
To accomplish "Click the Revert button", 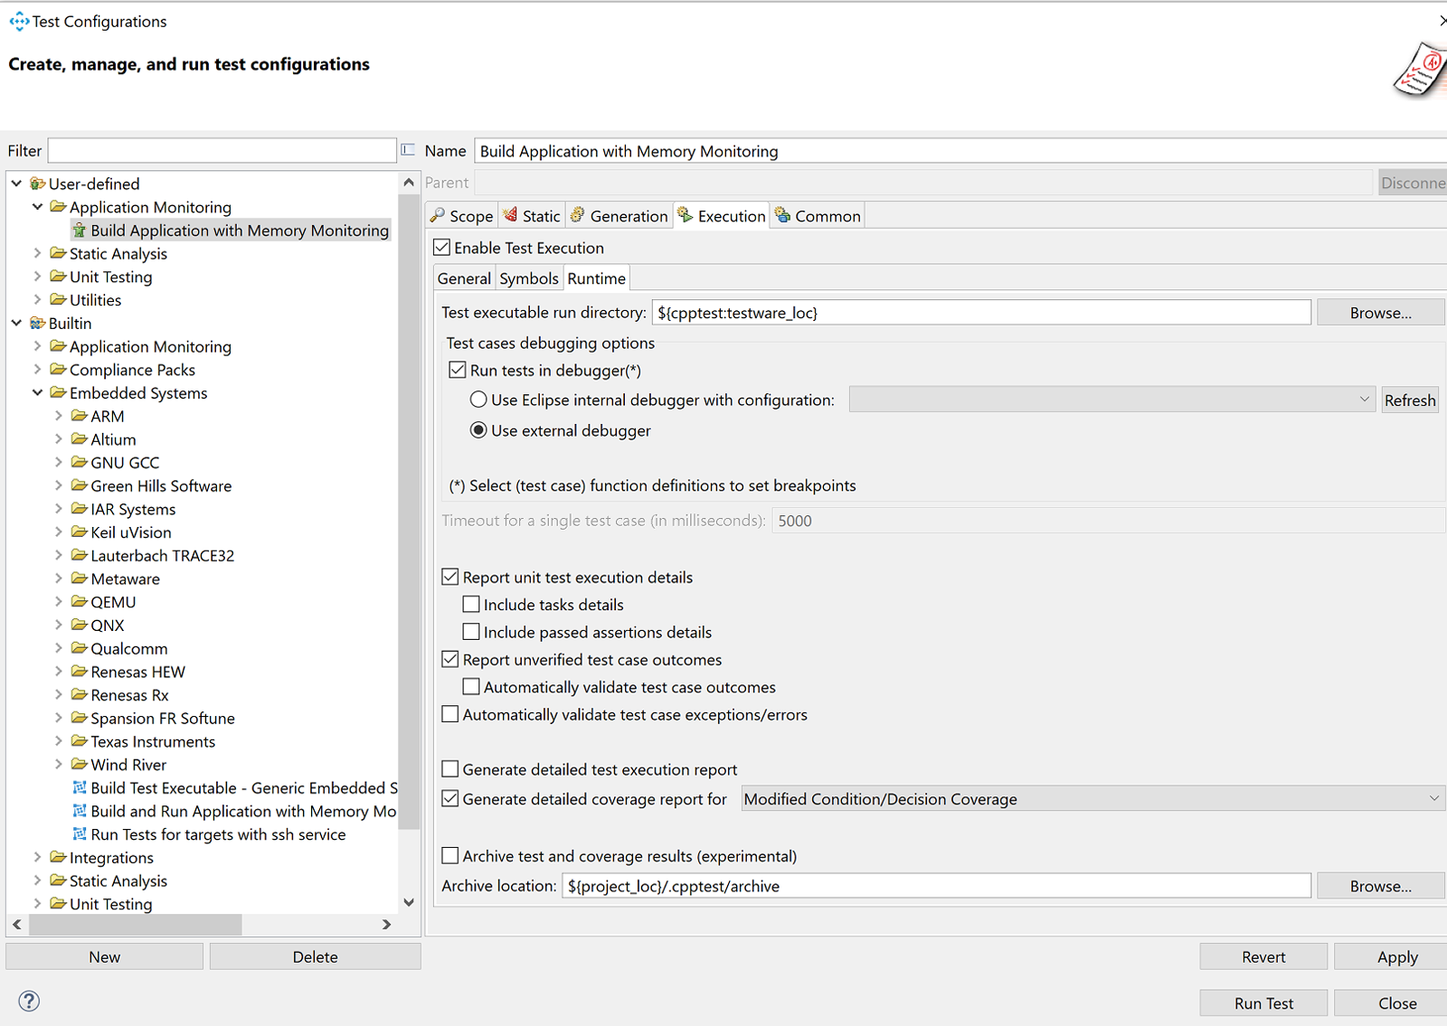I will pos(1263,956).
